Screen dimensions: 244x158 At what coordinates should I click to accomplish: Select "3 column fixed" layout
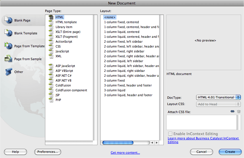click(114, 80)
